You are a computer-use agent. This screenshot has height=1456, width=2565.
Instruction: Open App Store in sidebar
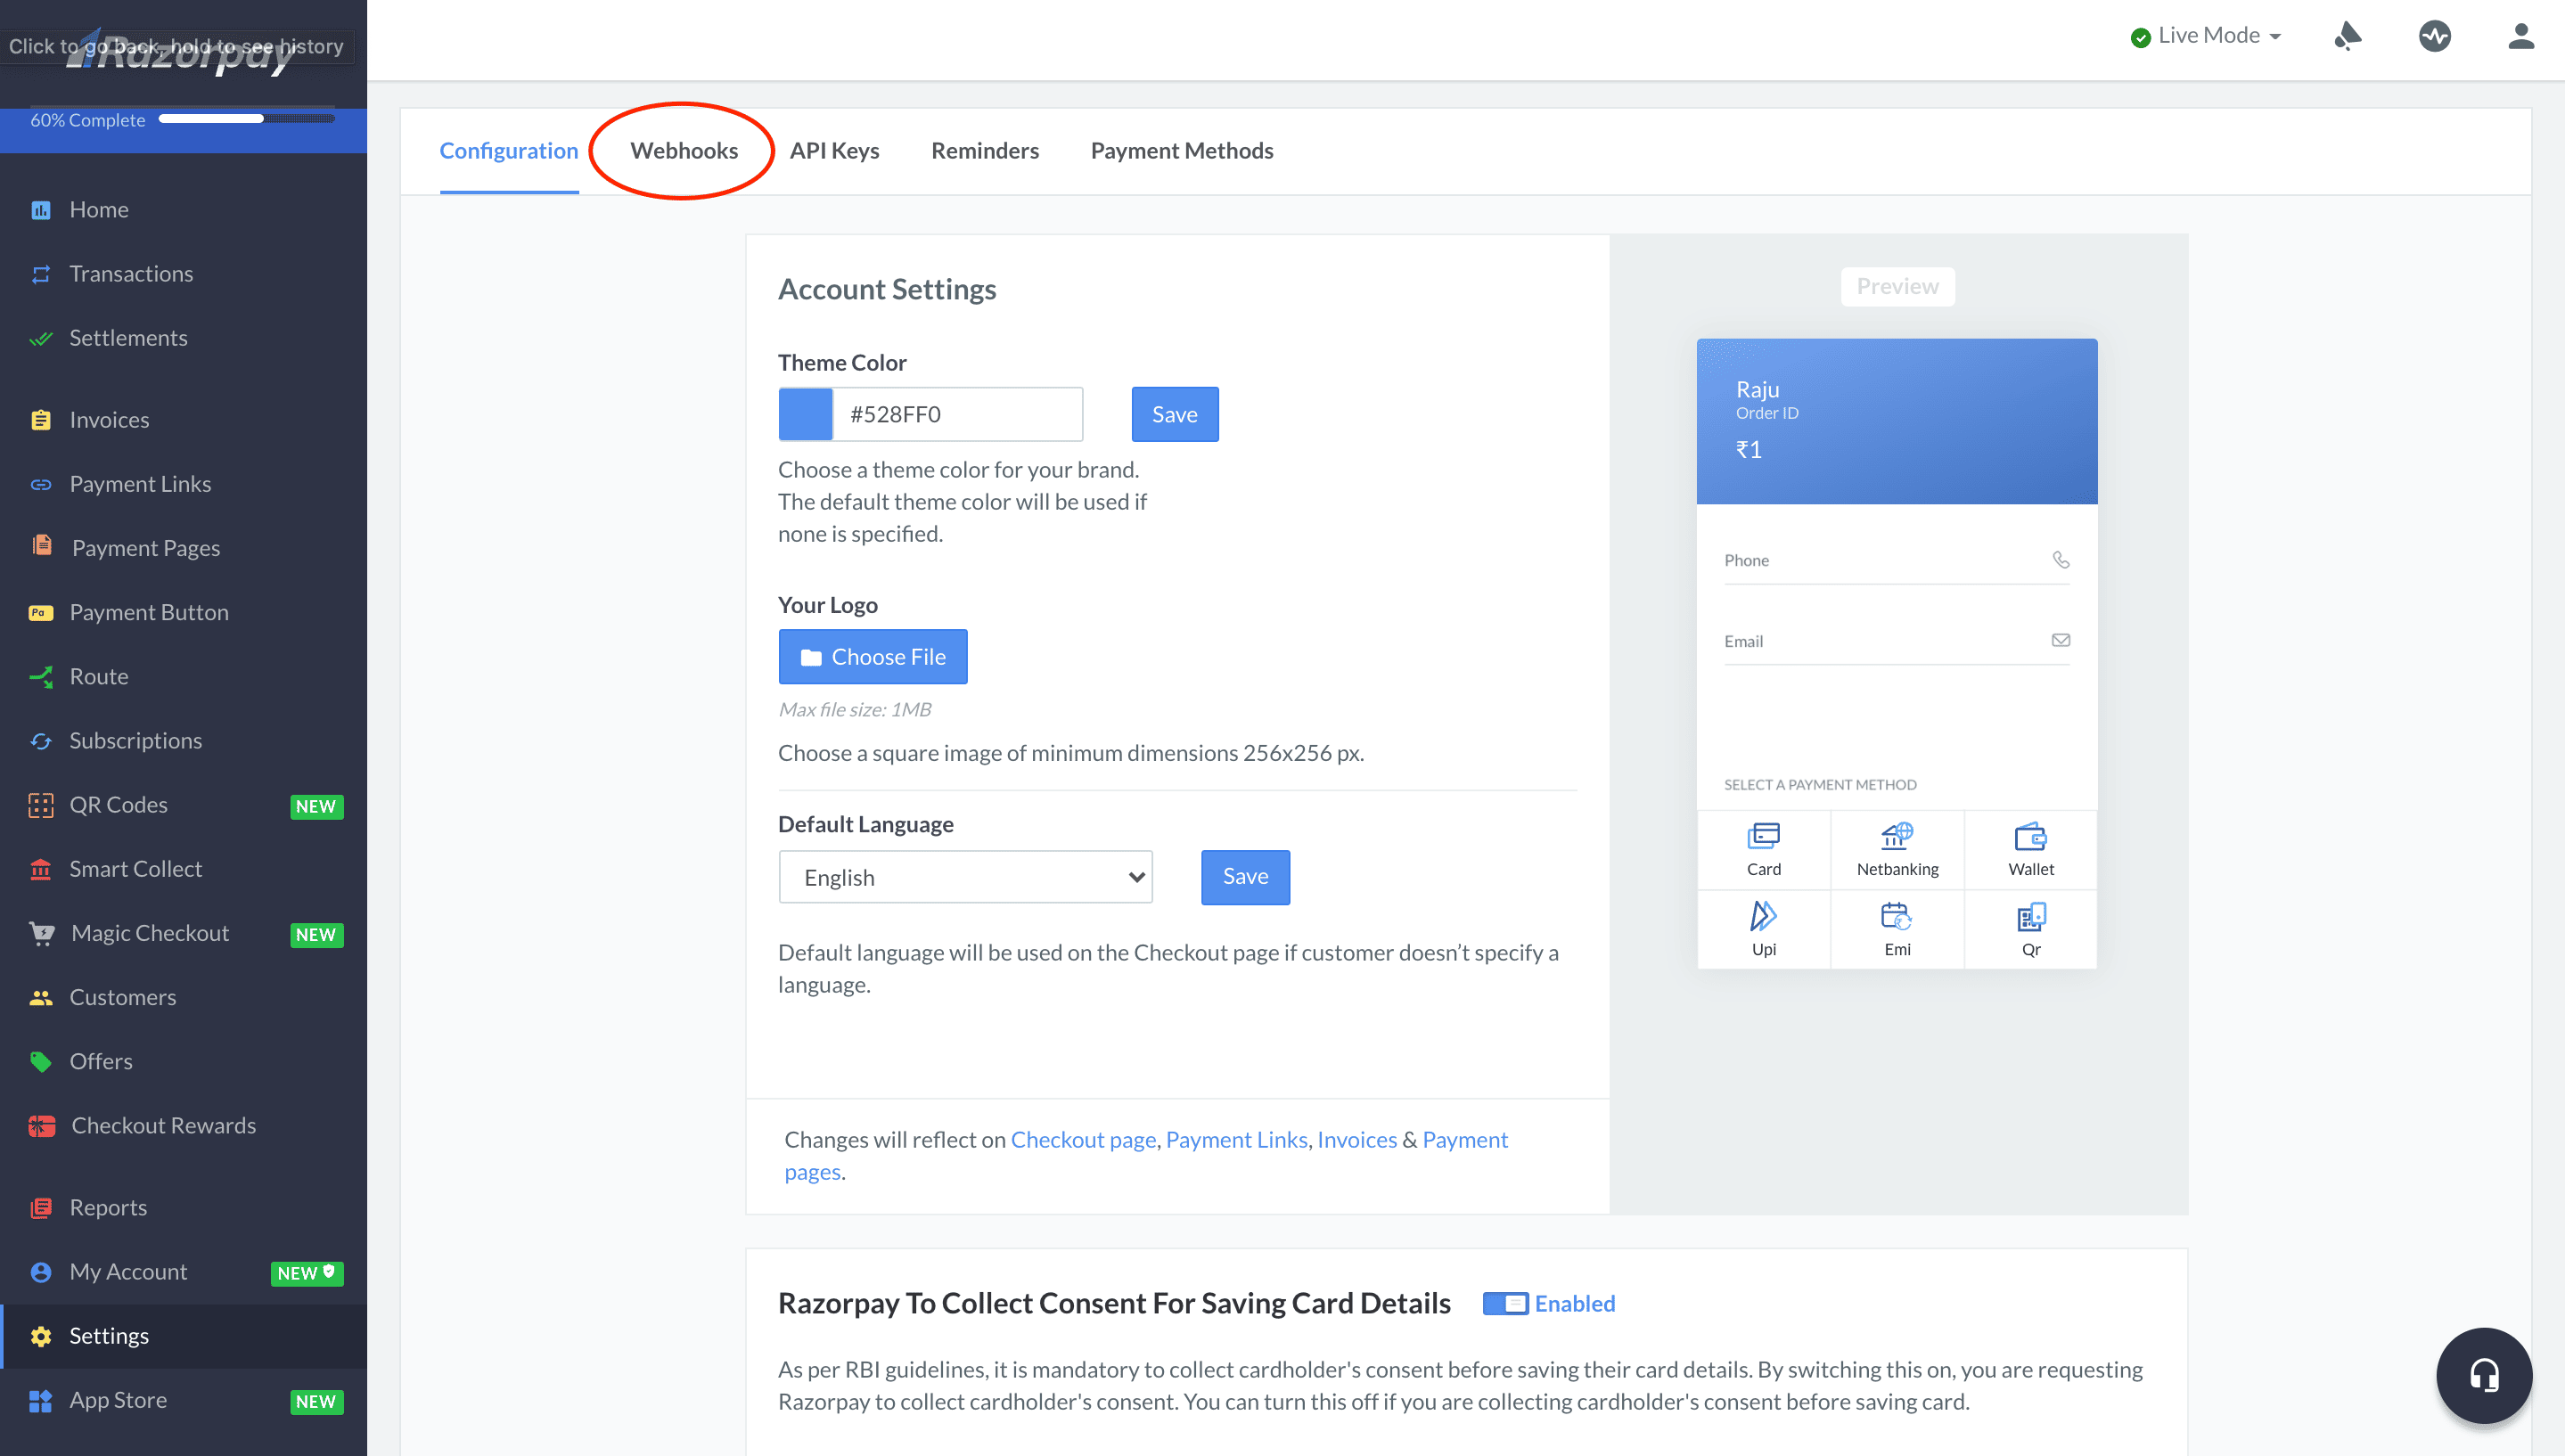tap(183, 1399)
